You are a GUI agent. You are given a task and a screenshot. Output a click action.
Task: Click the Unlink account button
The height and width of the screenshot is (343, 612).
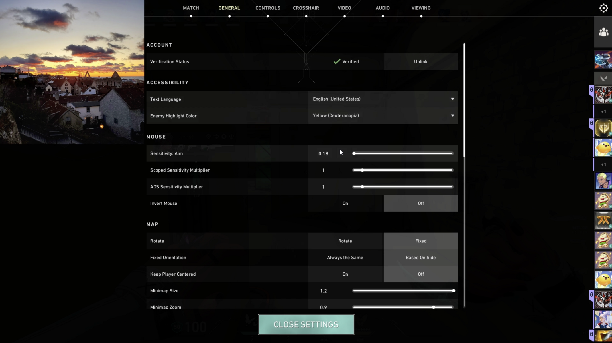pos(420,62)
